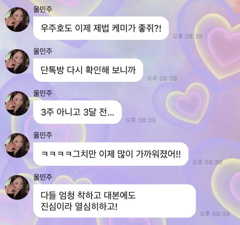Click timestamp next to the '3달 전...' message
Screen dimensions: 240x225
(x=140, y=120)
